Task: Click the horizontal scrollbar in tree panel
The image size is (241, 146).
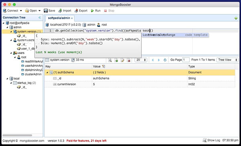Action: click(17, 135)
